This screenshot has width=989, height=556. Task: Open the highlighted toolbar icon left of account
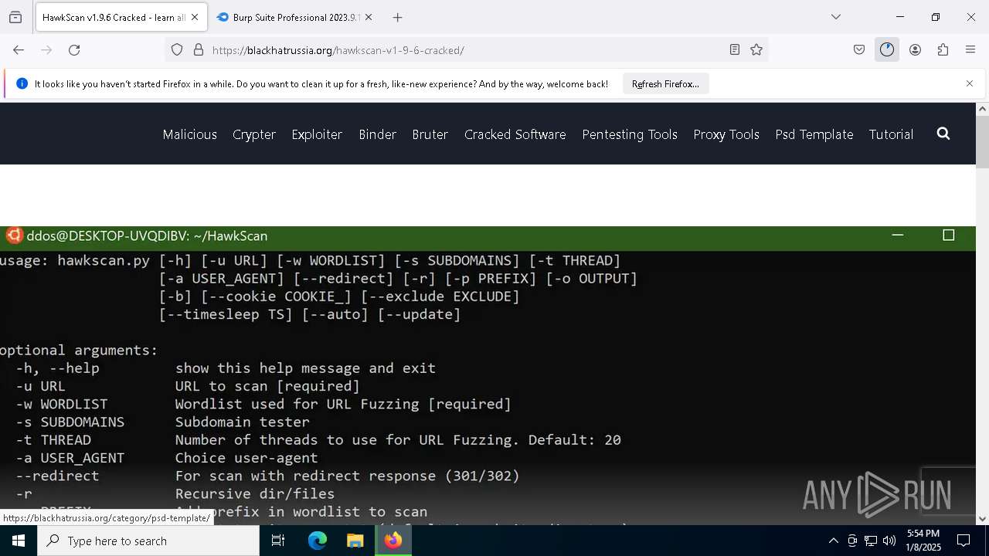coord(887,50)
